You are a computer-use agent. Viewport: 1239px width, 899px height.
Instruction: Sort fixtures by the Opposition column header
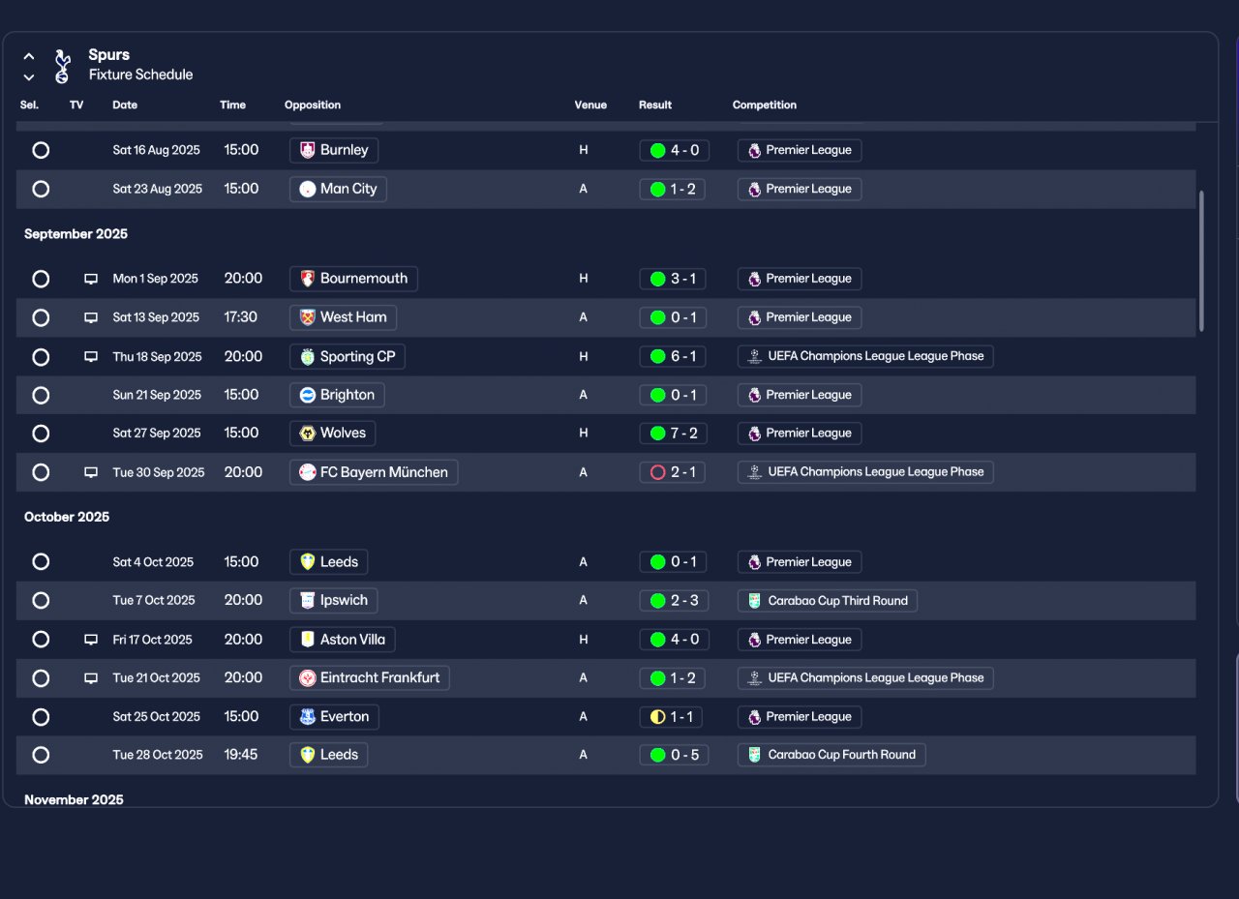(313, 105)
